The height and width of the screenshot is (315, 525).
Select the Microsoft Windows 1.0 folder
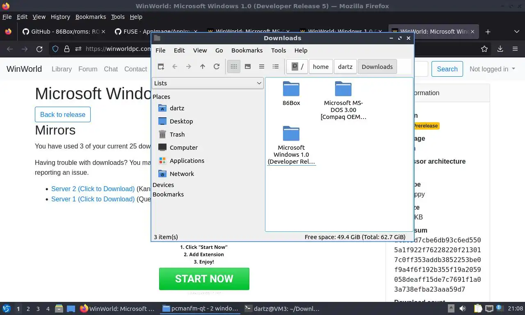[x=291, y=145]
